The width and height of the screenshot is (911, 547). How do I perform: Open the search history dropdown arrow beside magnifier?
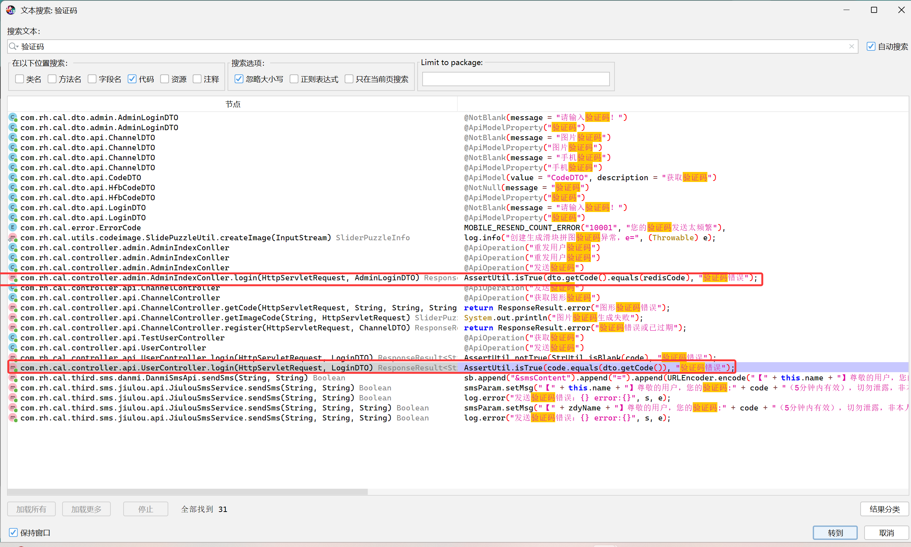point(17,47)
